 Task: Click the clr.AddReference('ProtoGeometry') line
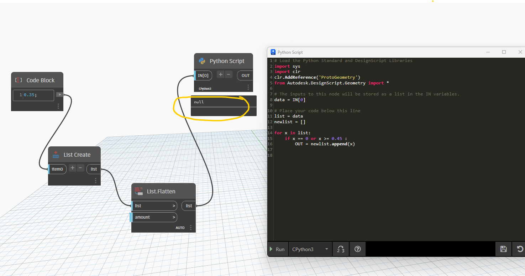[317, 77]
